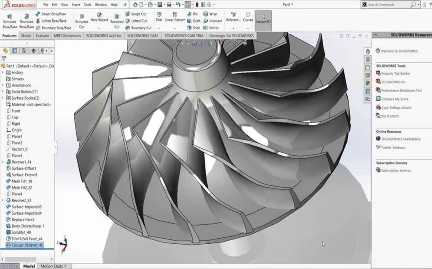Click the Linear Pattern tool
This screenshot has width=432, height=269.
point(175,17)
